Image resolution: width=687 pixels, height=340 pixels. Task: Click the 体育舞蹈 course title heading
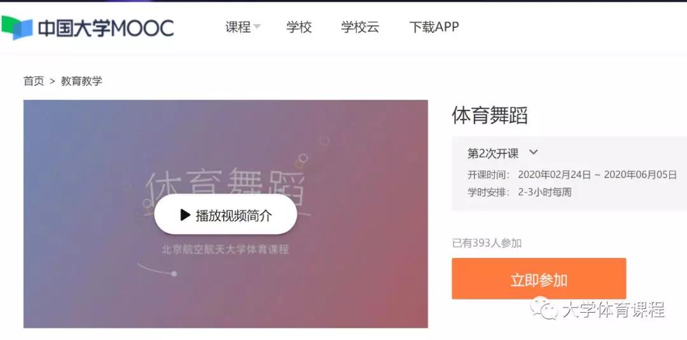pyautogui.click(x=489, y=116)
